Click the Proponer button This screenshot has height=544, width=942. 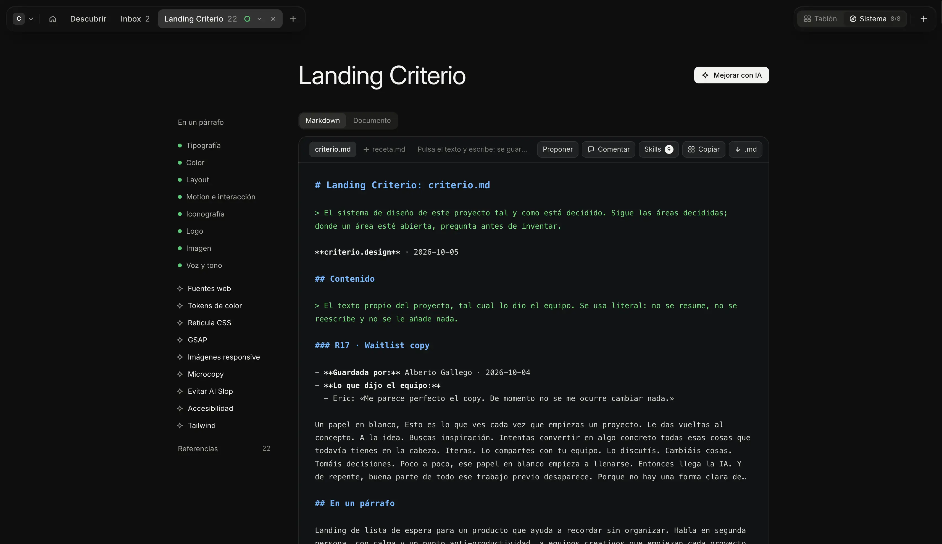tap(557, 149)
